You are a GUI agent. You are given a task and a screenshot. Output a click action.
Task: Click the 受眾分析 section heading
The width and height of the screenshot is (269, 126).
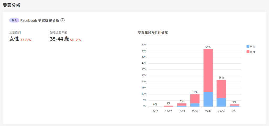(x=12, y=5)
